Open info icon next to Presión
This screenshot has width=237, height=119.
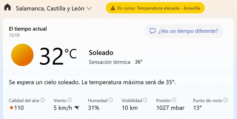[x=174, y=100]
